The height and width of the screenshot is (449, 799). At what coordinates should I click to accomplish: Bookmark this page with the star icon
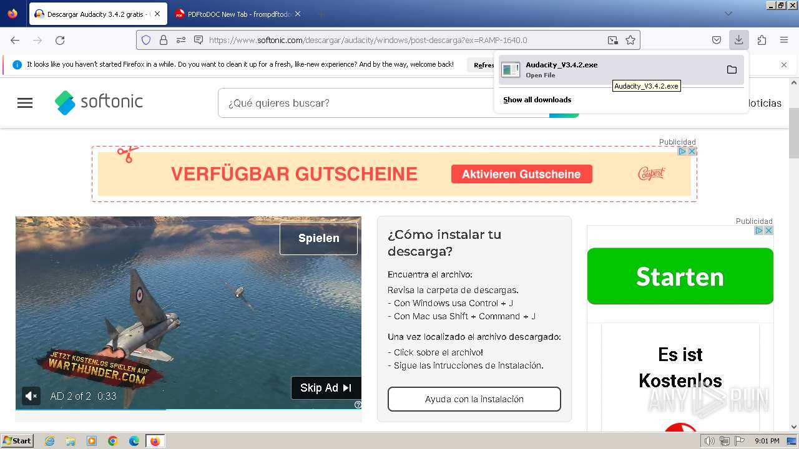tap(630, 40)
